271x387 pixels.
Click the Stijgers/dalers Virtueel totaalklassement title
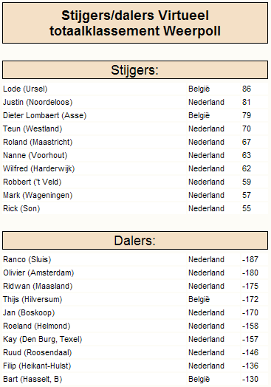coord(135,23)
